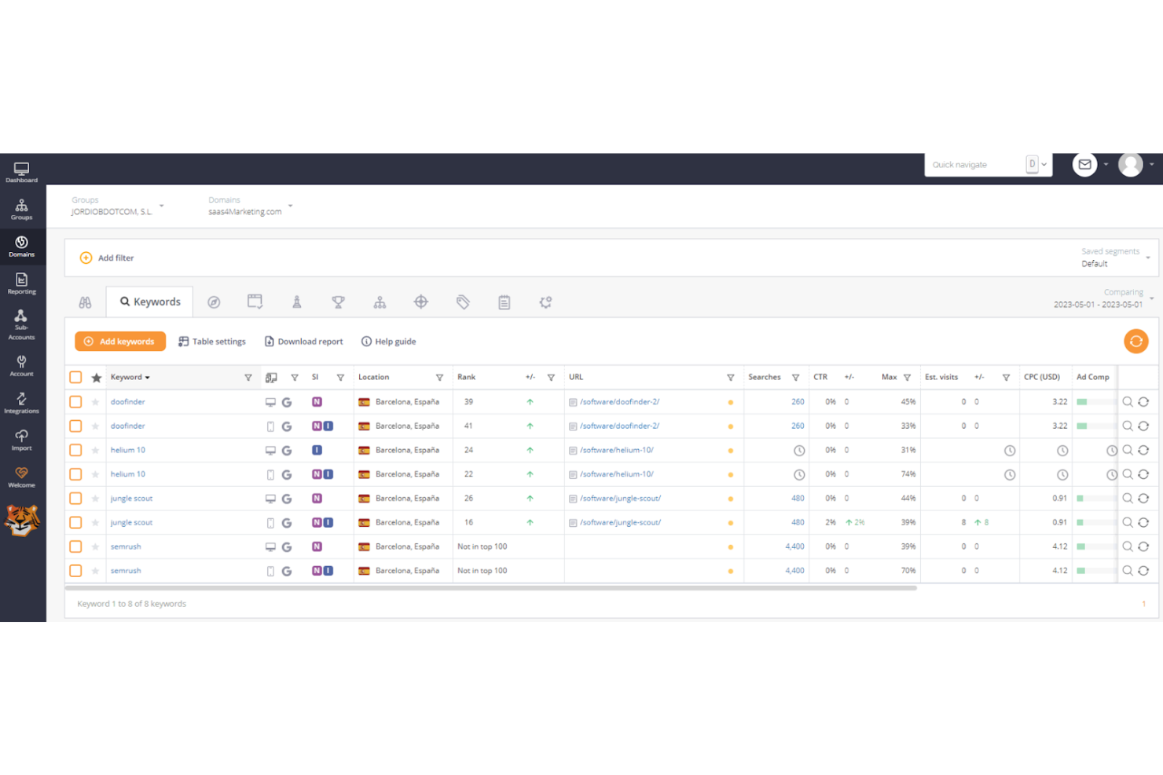Open the /software/jungle-scout/ URL link for rank 16
The height and width of the screenshot is (775, 1163).
(621, 522)
